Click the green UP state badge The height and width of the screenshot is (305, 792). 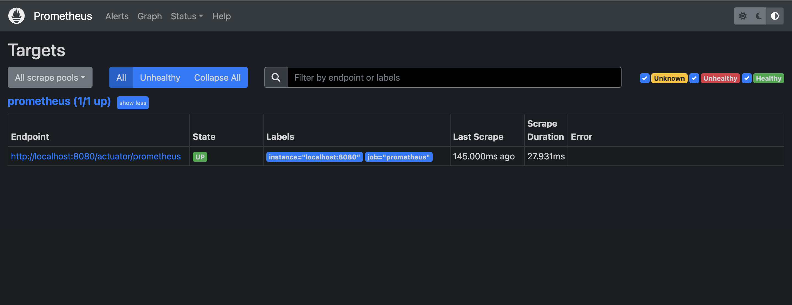click(200, 157)
